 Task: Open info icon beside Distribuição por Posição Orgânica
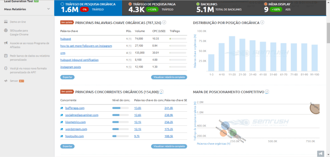click(262, 22)
